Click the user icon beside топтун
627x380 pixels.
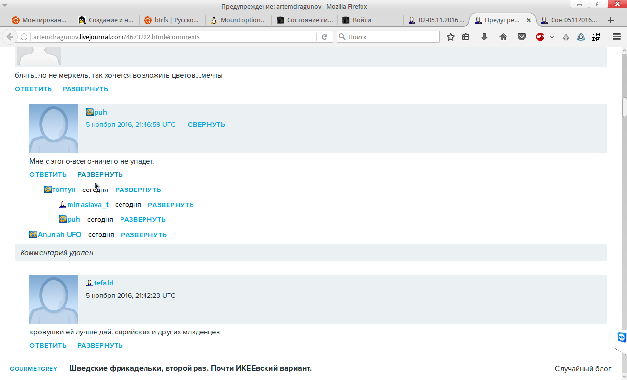click(x=48, y=190)
